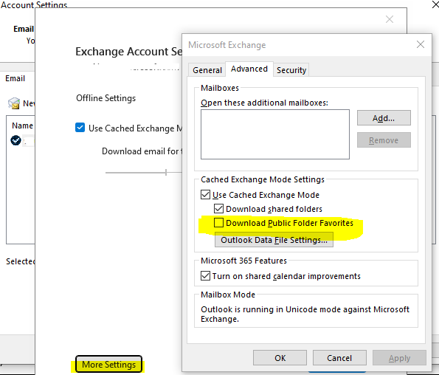This screenshot has width=439, height=375.
Task: Close the Exchange Account Settings window
Action: pos(390,19)
